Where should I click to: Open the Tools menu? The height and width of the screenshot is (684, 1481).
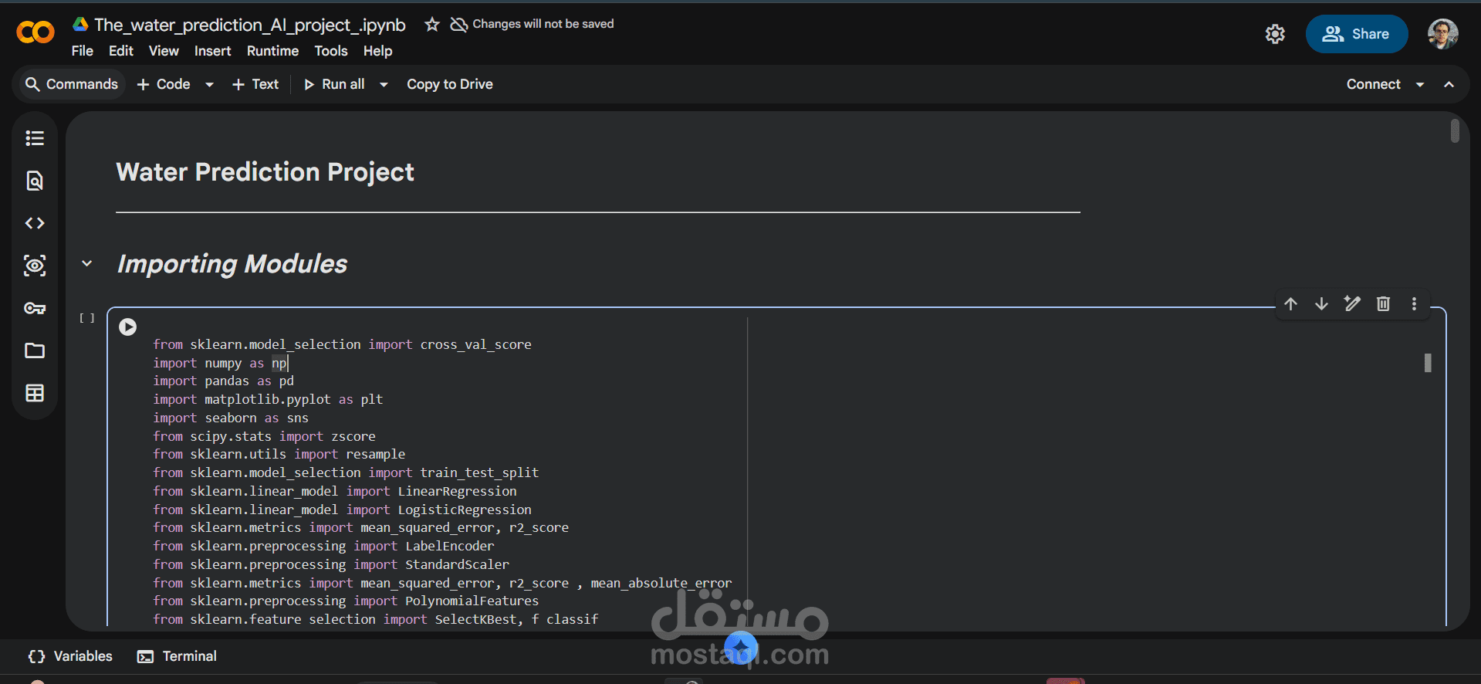click(x=331, y=51)
